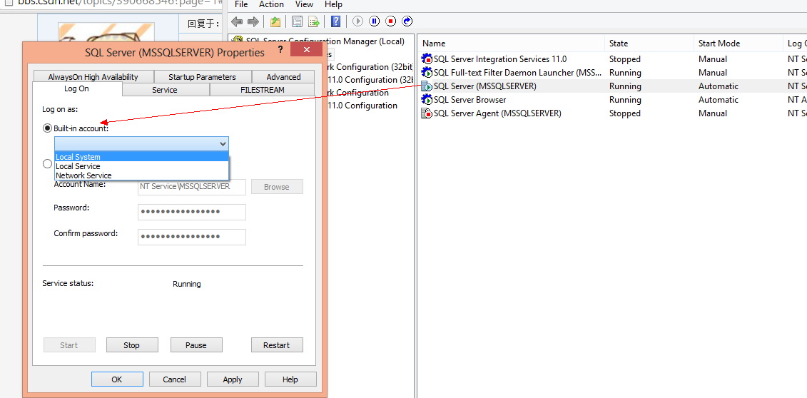Screen dimensions: 807x398
Task: Switch to the FILESTREAM tab
Action: point(263,89)
